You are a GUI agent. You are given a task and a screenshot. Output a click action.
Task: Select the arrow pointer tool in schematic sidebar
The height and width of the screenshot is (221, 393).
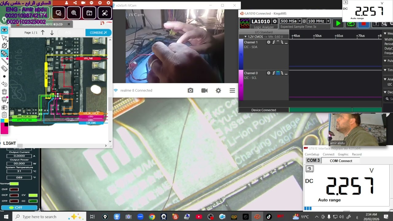click(x=4, y=38)
